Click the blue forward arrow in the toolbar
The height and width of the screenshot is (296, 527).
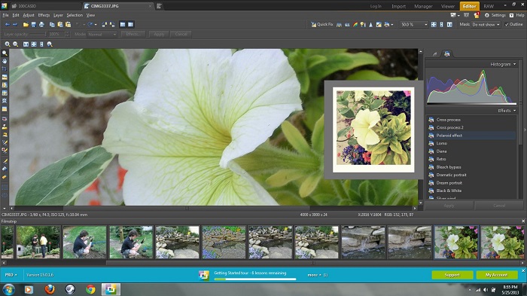pyautogui.click(x=15, y=25)
